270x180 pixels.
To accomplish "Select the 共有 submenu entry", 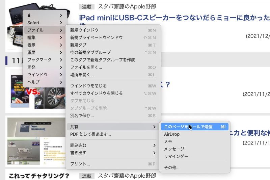I will coord(113,127).
